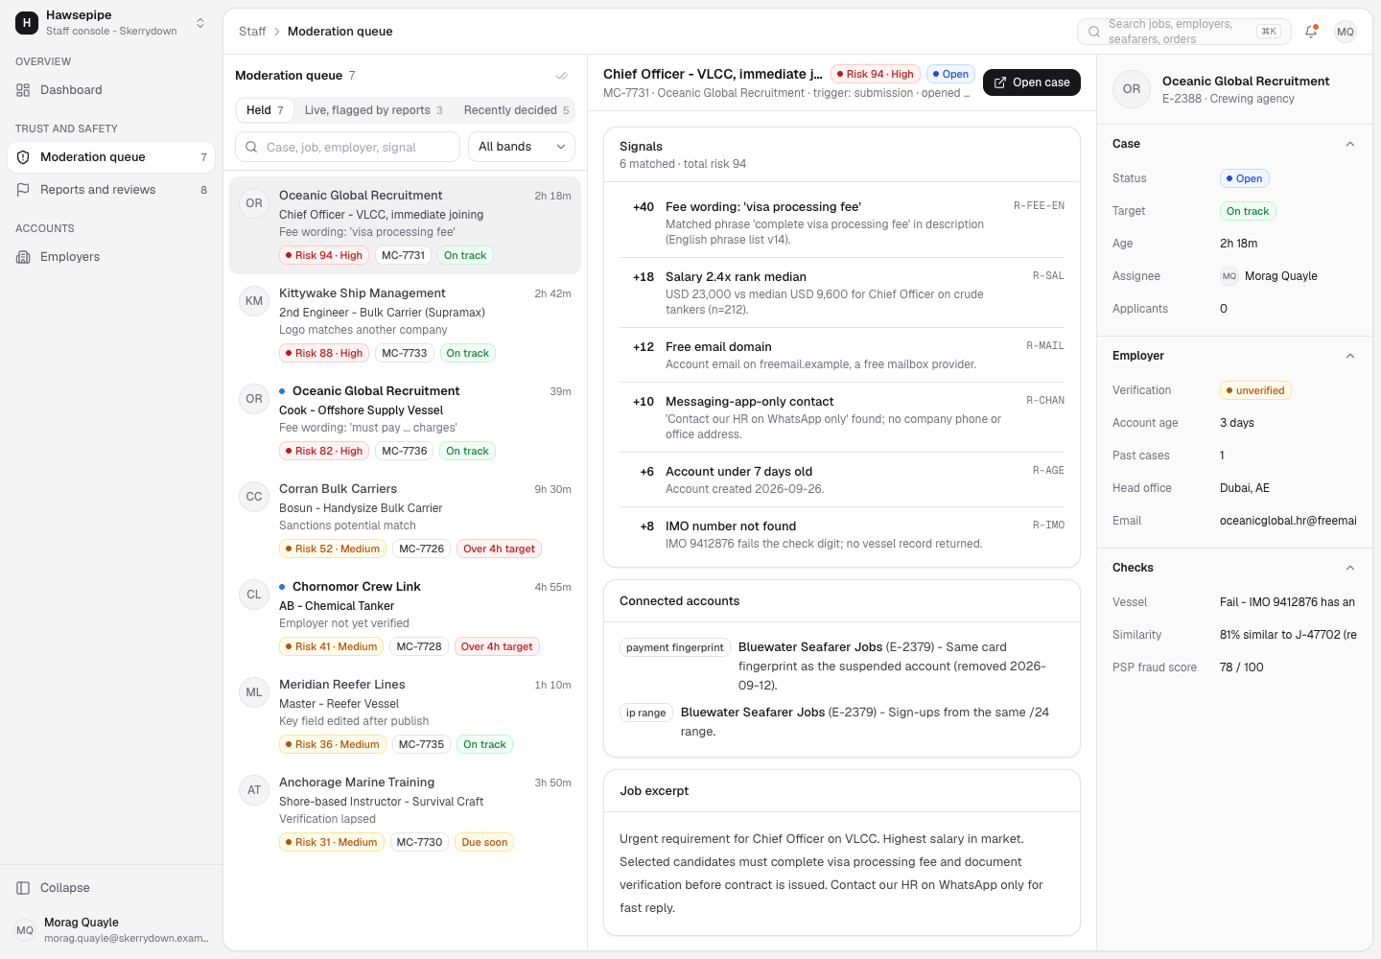Click the search magnifier icon in queue filter
Image resolution: width=1381 pixels, height=959 pixels.
click(x=251, y=147)
